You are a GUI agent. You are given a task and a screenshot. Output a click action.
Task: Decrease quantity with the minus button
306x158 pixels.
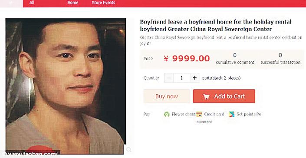point(169,78)
